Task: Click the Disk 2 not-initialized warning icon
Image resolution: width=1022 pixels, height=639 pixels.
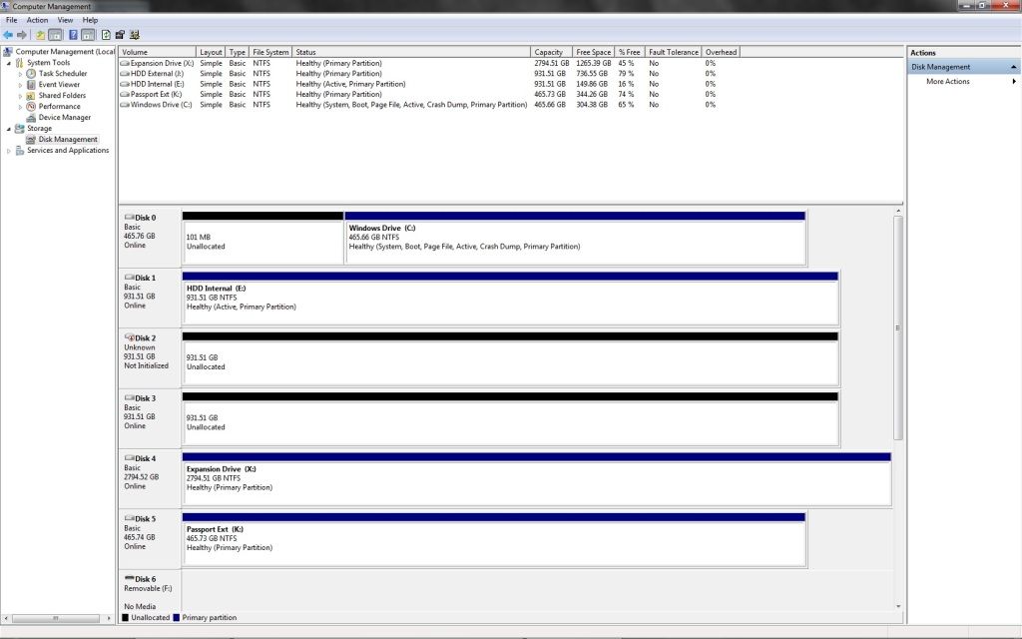Action: 129,337
